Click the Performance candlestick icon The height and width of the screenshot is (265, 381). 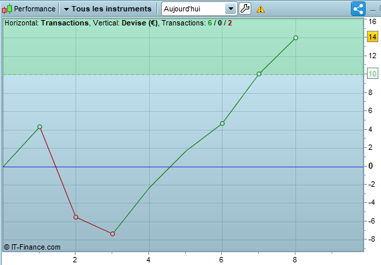(7, 9)
